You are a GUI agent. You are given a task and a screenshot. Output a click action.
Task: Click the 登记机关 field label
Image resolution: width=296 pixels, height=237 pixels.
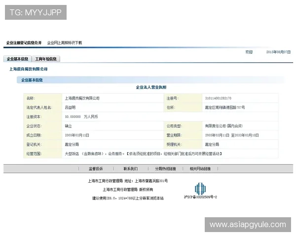pyautogui.click(x=34, y=145)
